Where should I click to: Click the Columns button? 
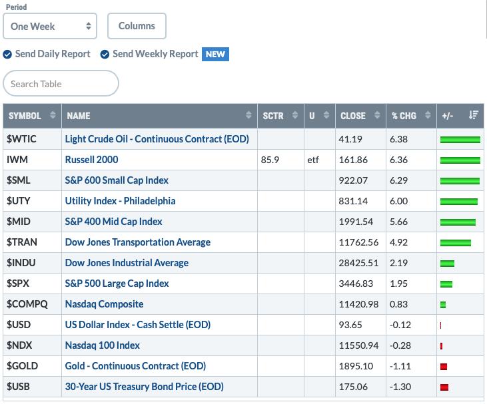coord(137,26)
